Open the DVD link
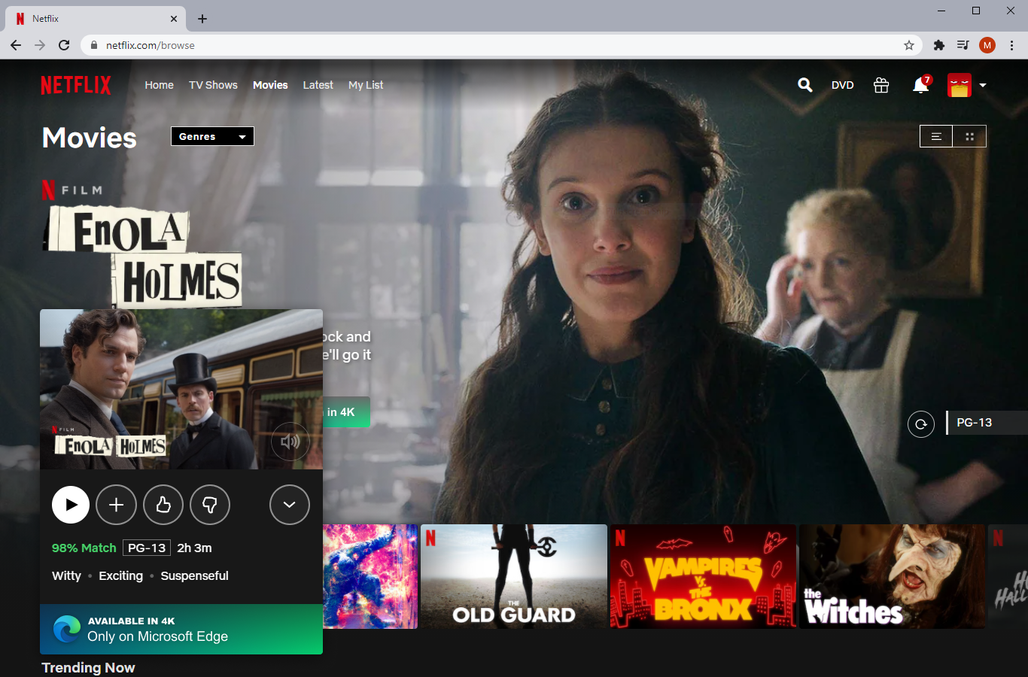Image resolution: width=1028 pixels, height=677 pixels. pos(843,85)
